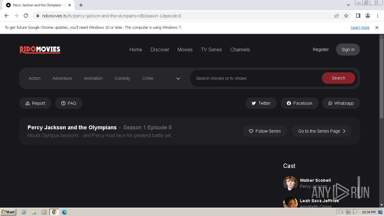Open Channels in the site navigation
Image resolution: width=384 pixels, height=216 pixels.
(x=240, y=49)
